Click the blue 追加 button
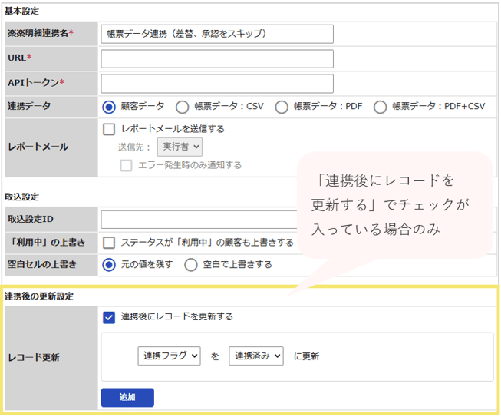 tap(127, 398)
